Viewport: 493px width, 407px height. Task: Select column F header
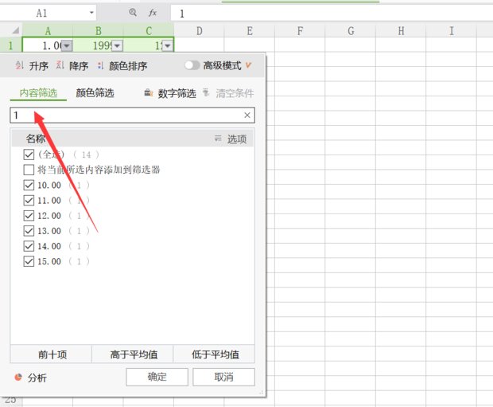(x=300, y=31)
